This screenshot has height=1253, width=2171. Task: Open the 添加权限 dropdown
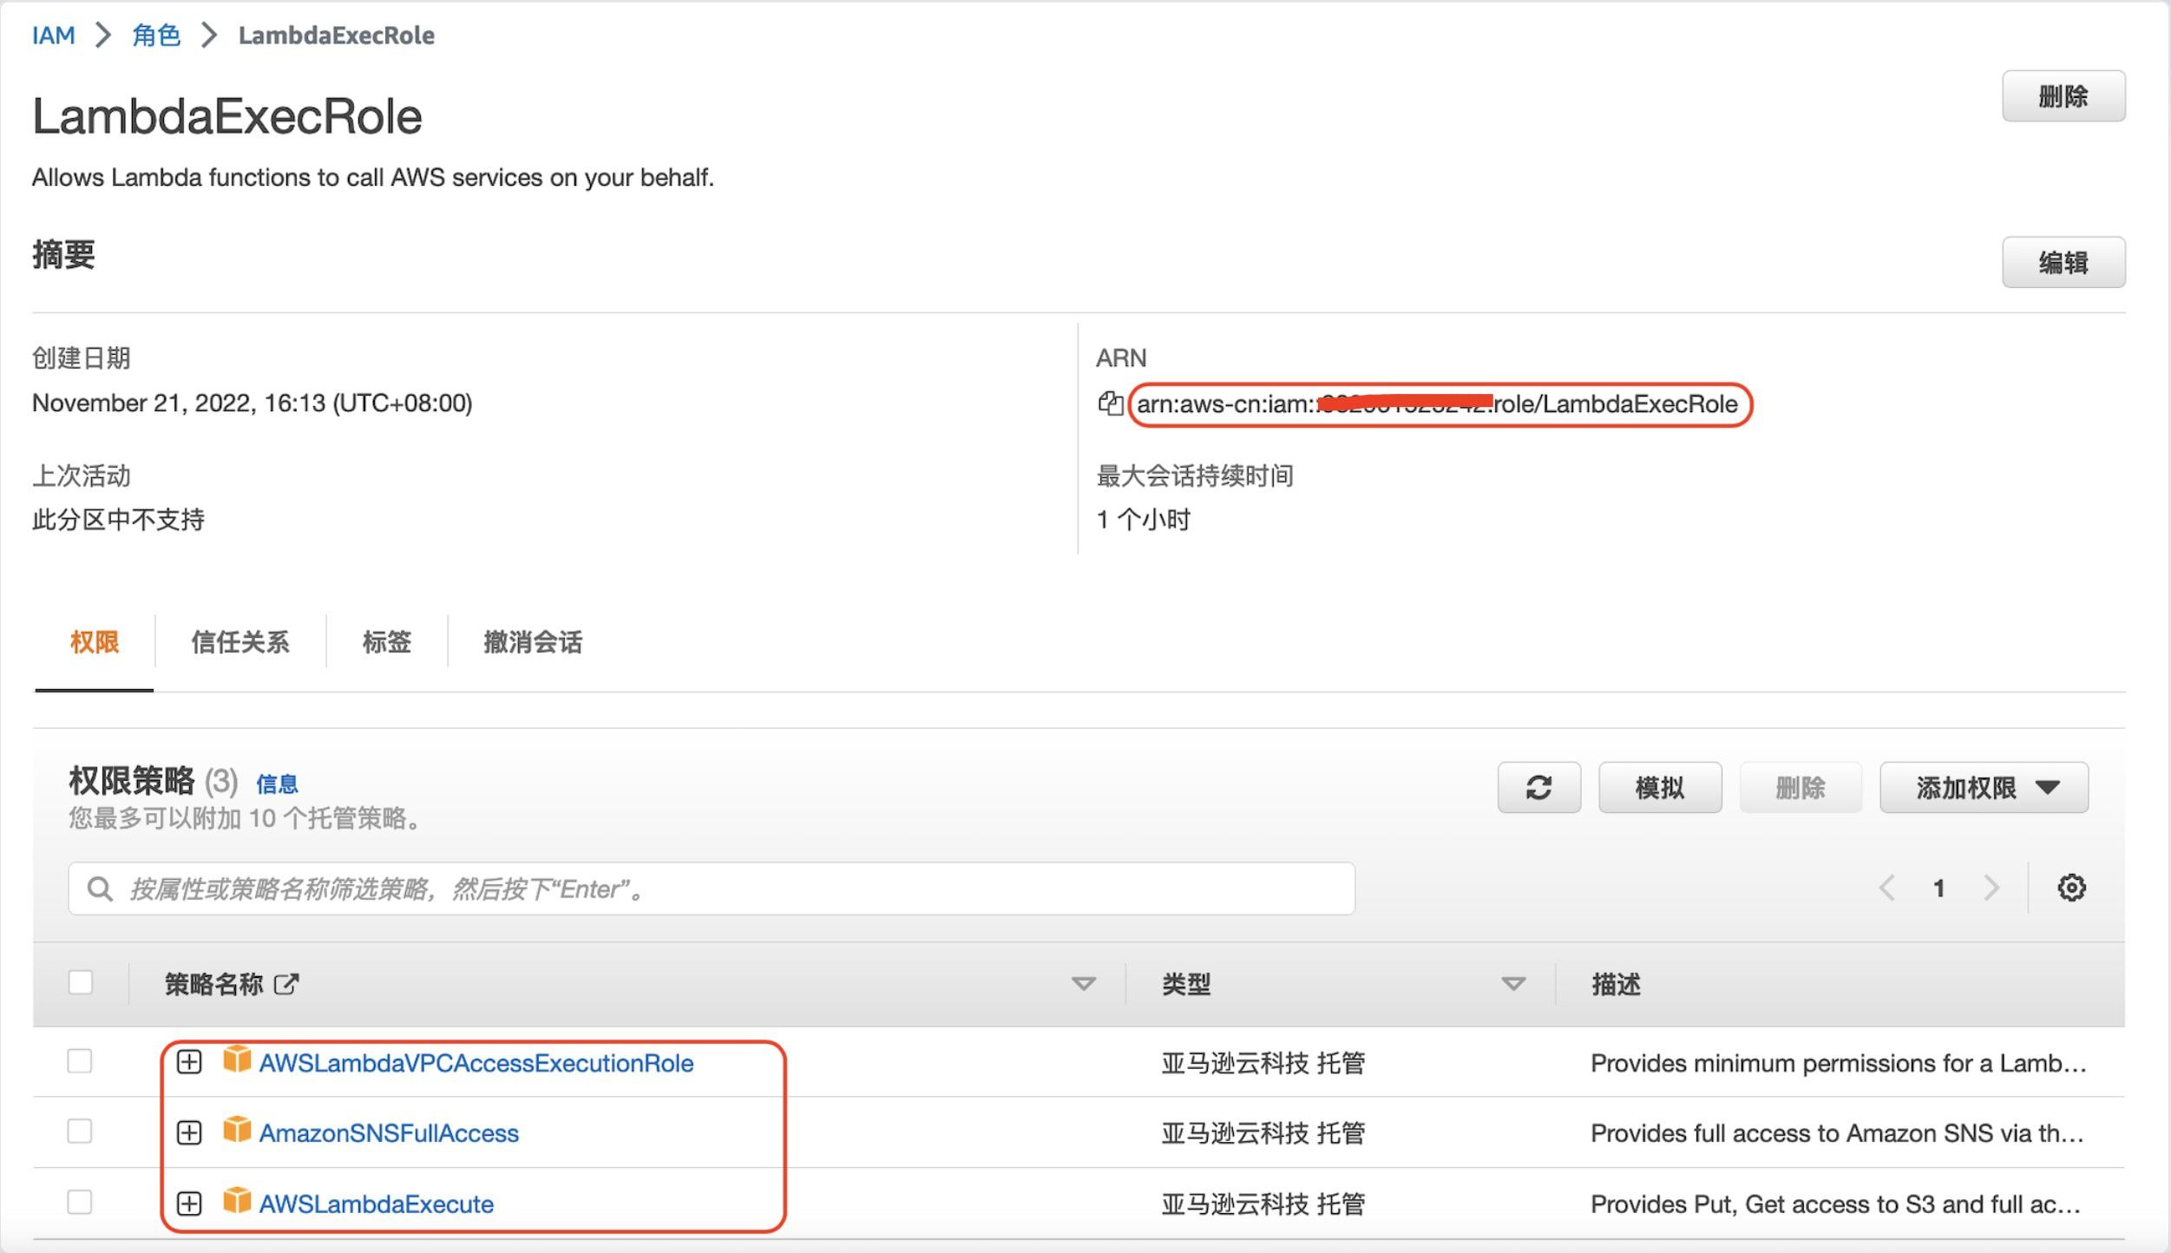(1984, 788)
